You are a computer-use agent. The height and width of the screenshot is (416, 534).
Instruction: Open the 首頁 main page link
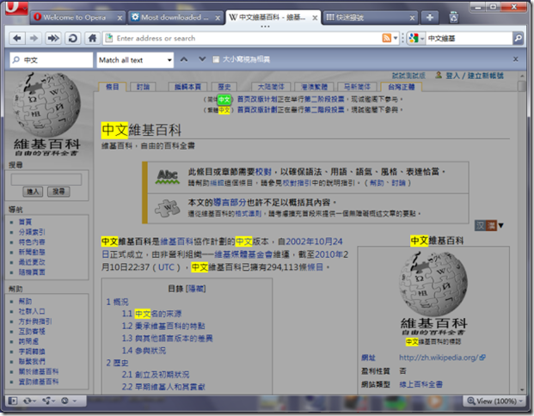(x=25, y=222)
